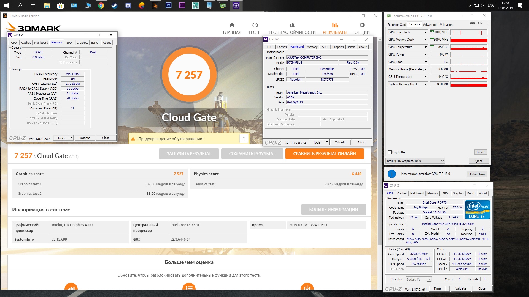Image resolution: width=529 pixels, height=297 pixels.
Task: Click ЗАГРУЗИТЬ РЕЗУЛЬТАТ button
Action: 189,154
